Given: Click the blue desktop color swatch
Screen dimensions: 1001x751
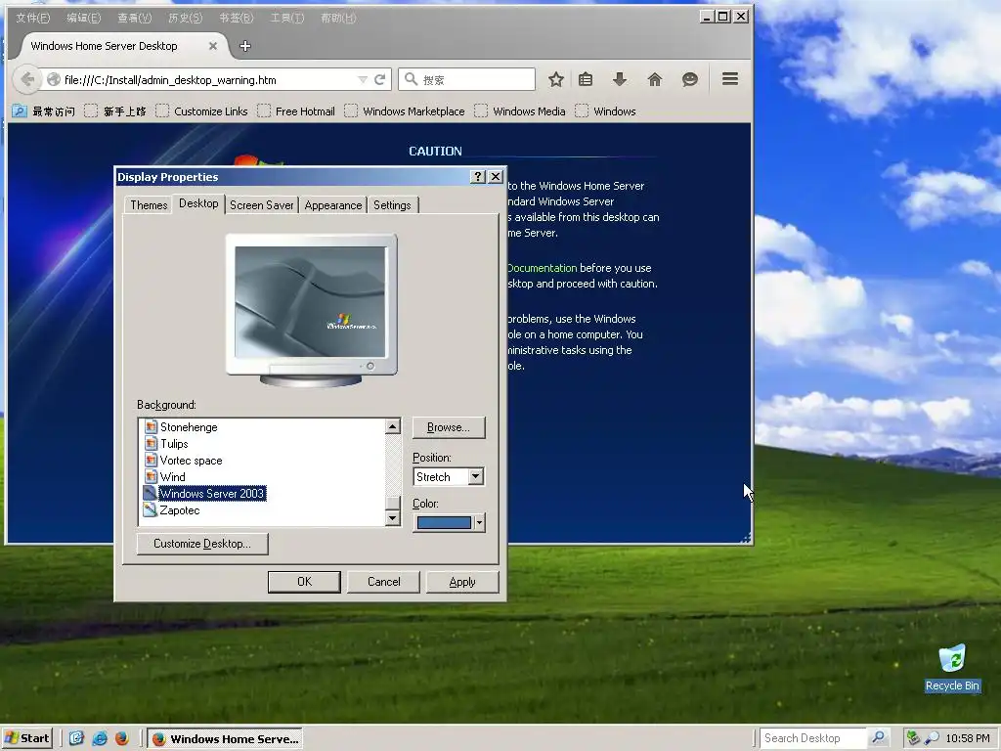Looking at the screenshot, I should click(x=444, y=522).
